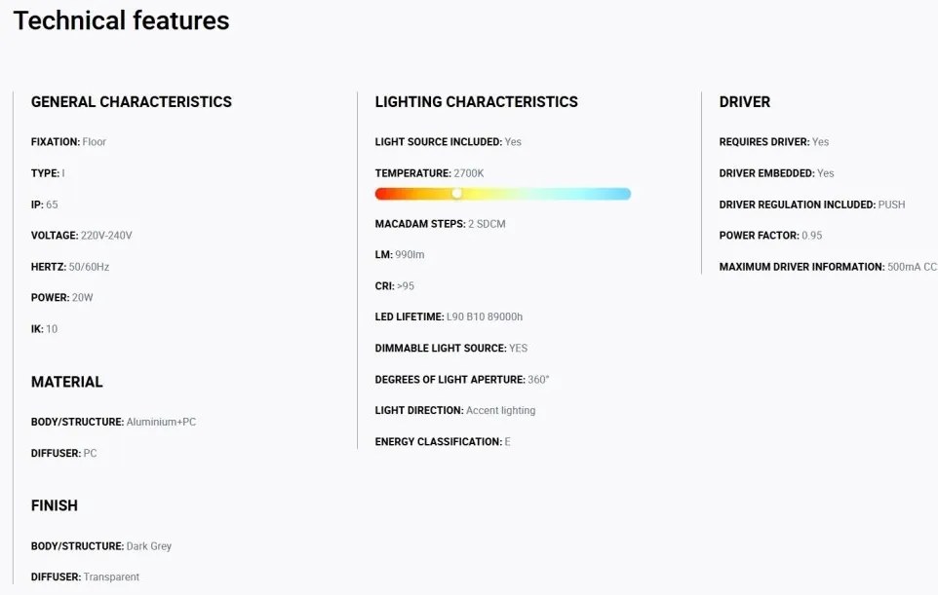Screen dimensions: 938x595
Task: Click the FINISH section heading
Action: pos(54,505)
